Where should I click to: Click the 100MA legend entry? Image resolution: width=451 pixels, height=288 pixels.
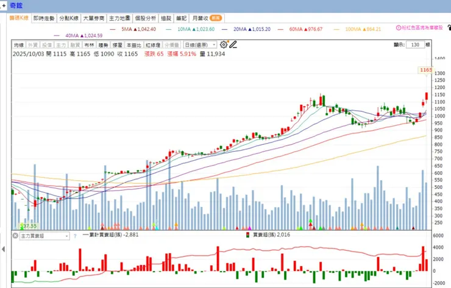click(x=357, y=29)
